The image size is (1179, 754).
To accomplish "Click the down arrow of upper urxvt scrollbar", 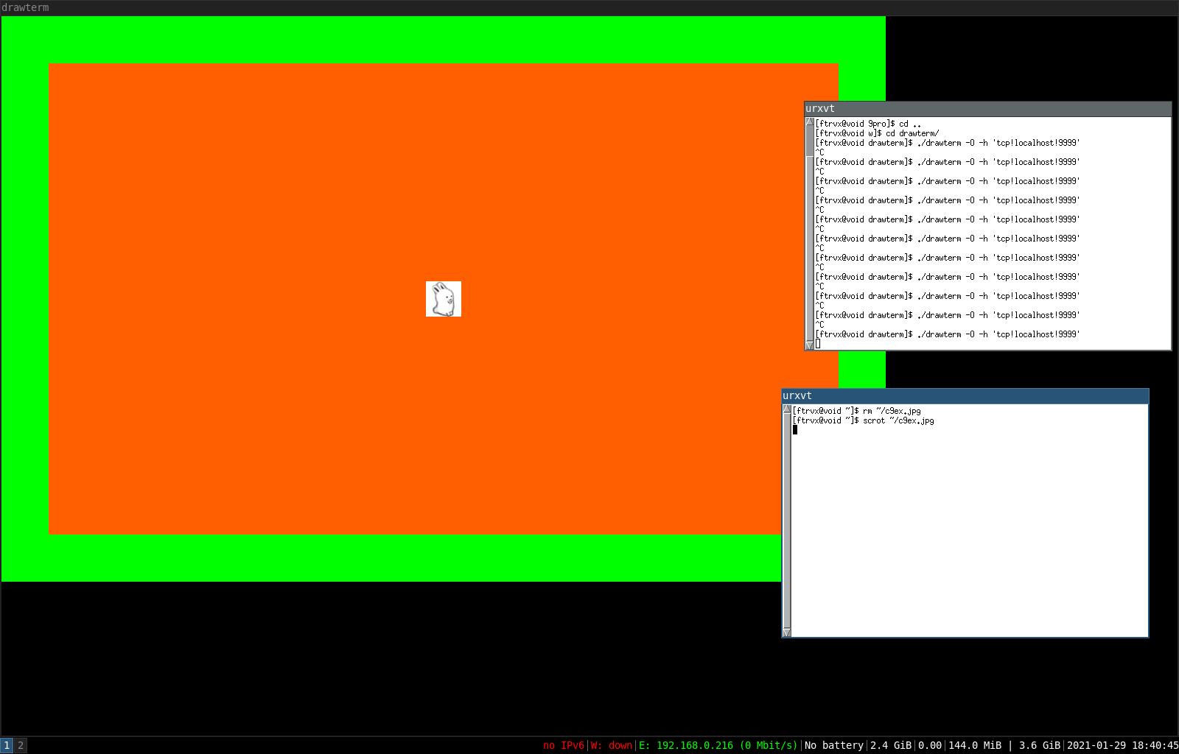I will click(810, 345).
